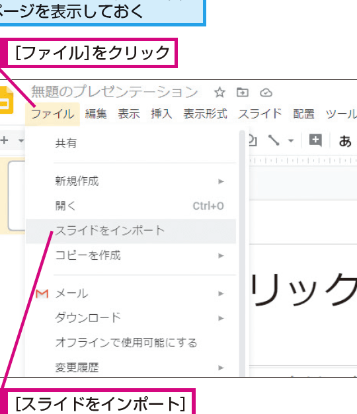The width and height of the screenshot is (357, 414).
Task: Click the presentation title 無題のプレゼンテーション
Action: click(114, 92)
